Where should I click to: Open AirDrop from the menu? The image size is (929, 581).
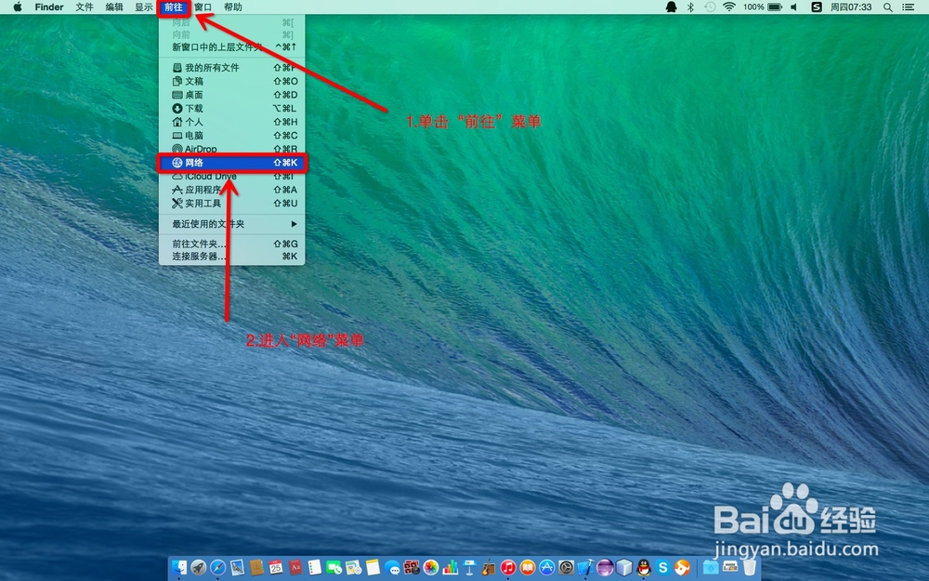pyautogui.click(x=231, y=149)
